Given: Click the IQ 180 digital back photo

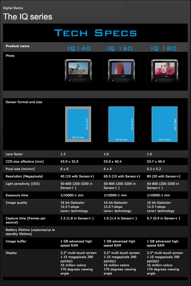Looking at the screenshot, I should (x=164, y=70).
